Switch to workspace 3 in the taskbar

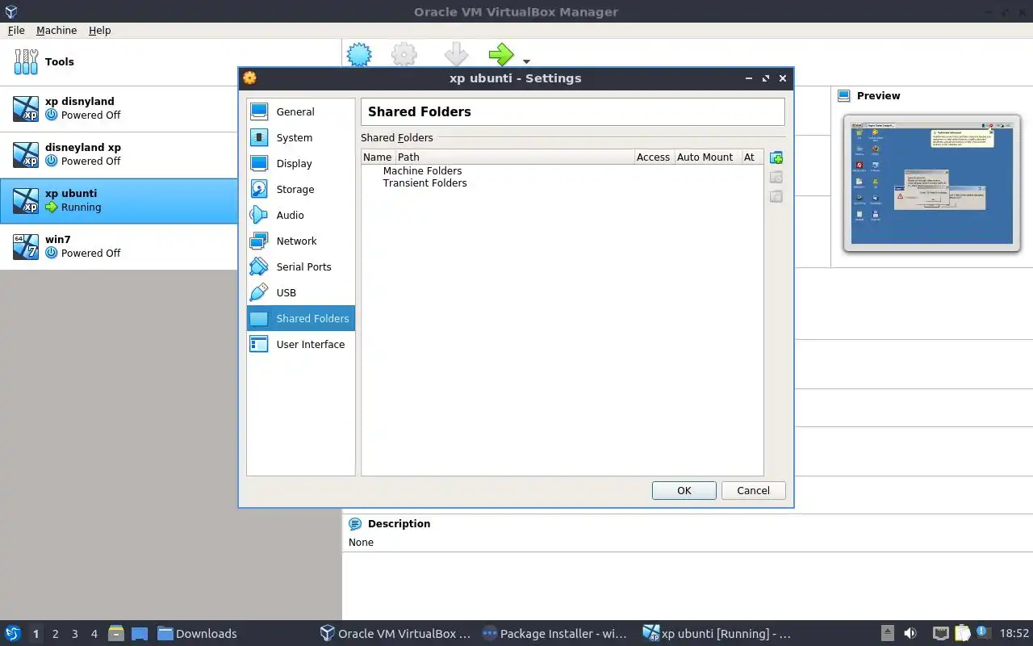(74, 634)
